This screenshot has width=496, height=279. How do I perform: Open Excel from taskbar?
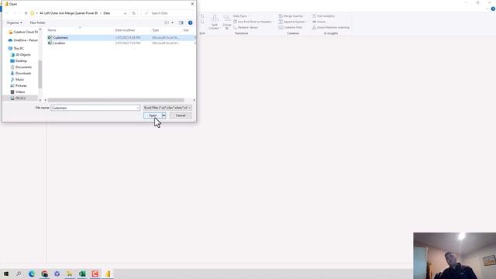tap(82, 274)
